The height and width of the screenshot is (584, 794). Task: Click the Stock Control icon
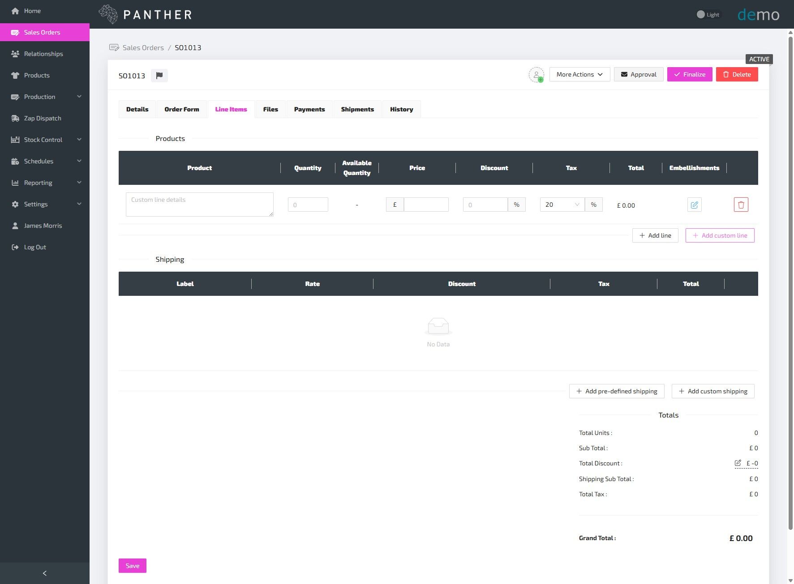pyautogui.click(x=15, y=140)
